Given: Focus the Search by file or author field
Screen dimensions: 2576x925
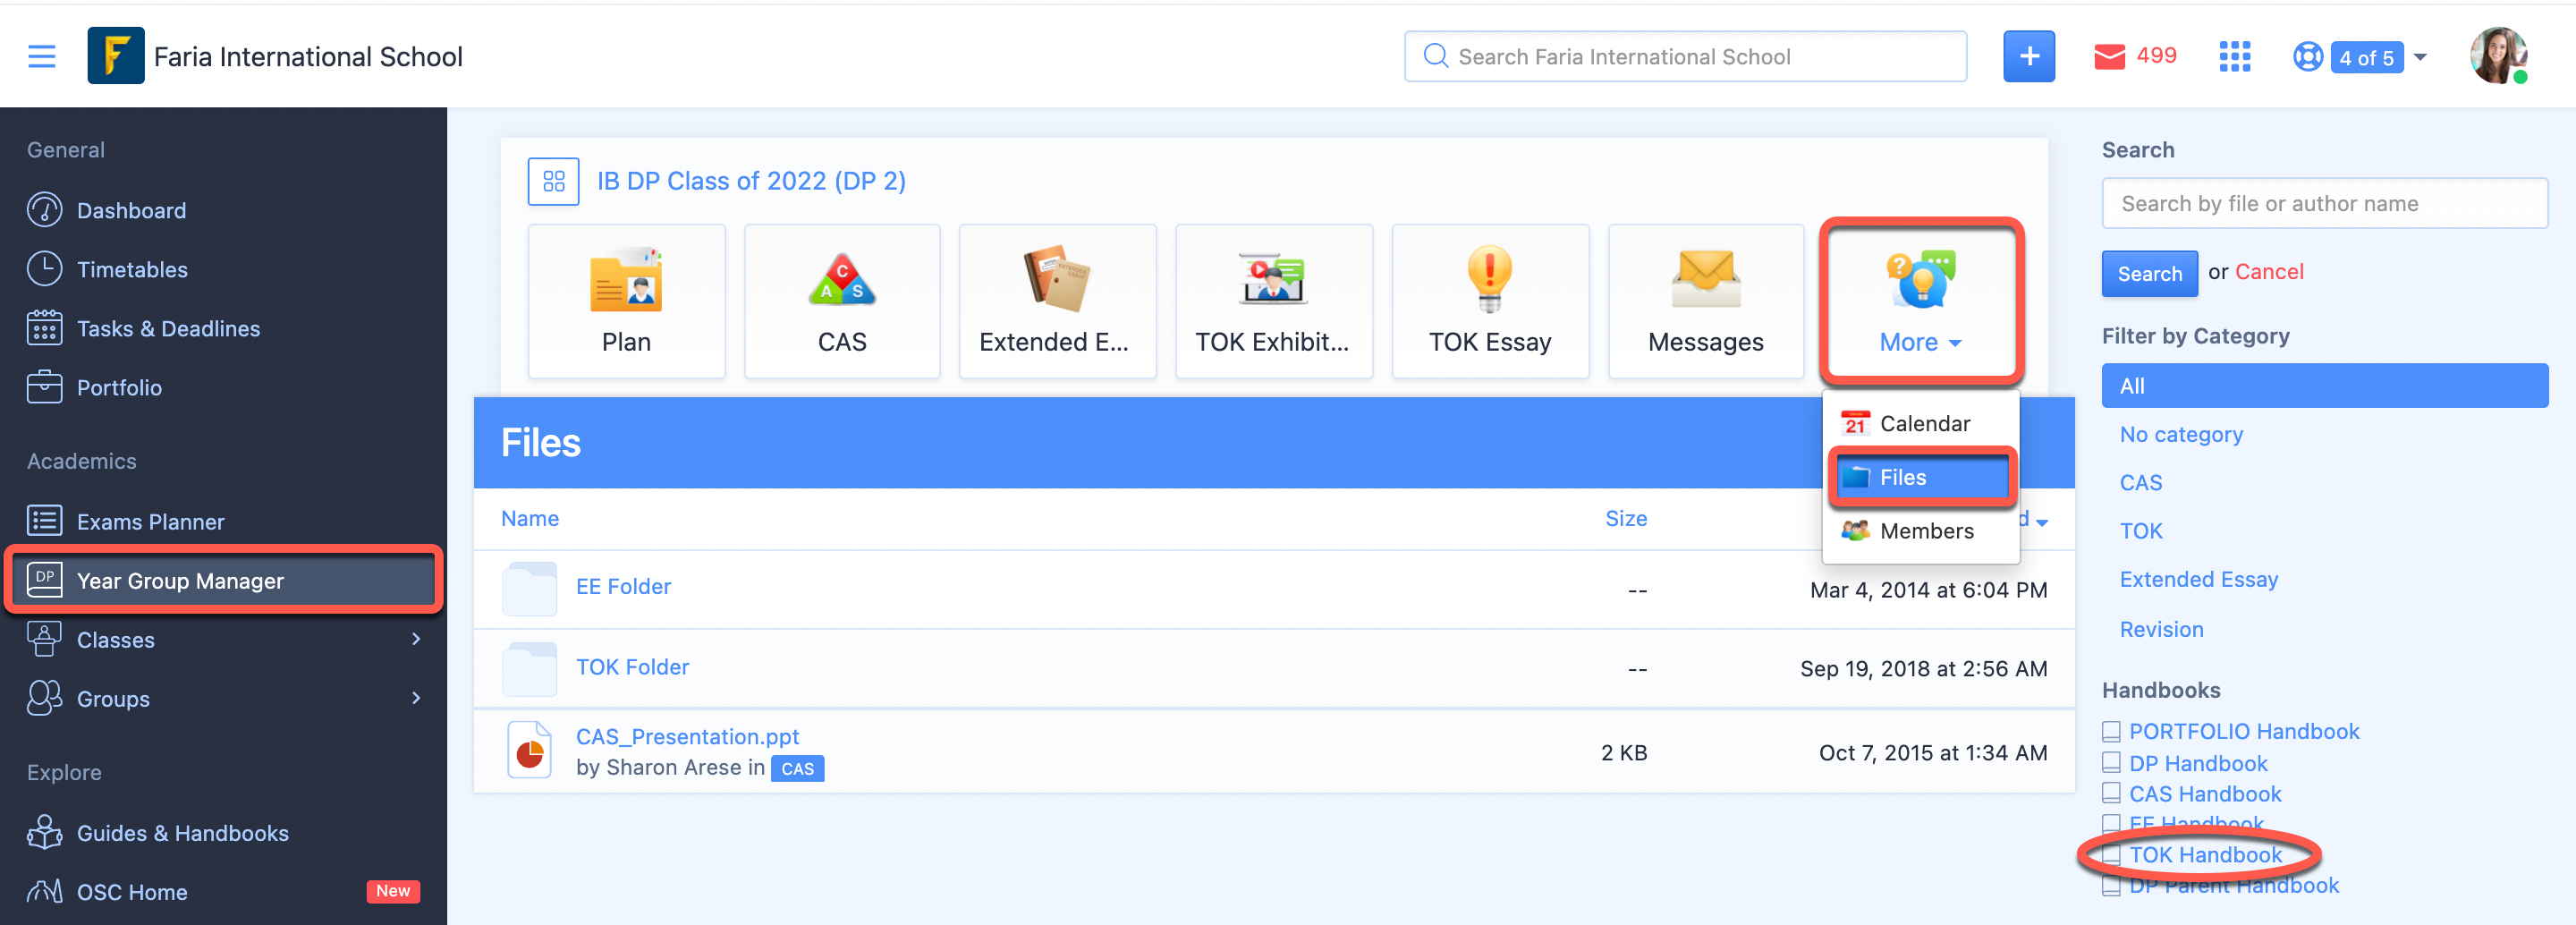Looking at the screenshot, I should coord(2324,203).
